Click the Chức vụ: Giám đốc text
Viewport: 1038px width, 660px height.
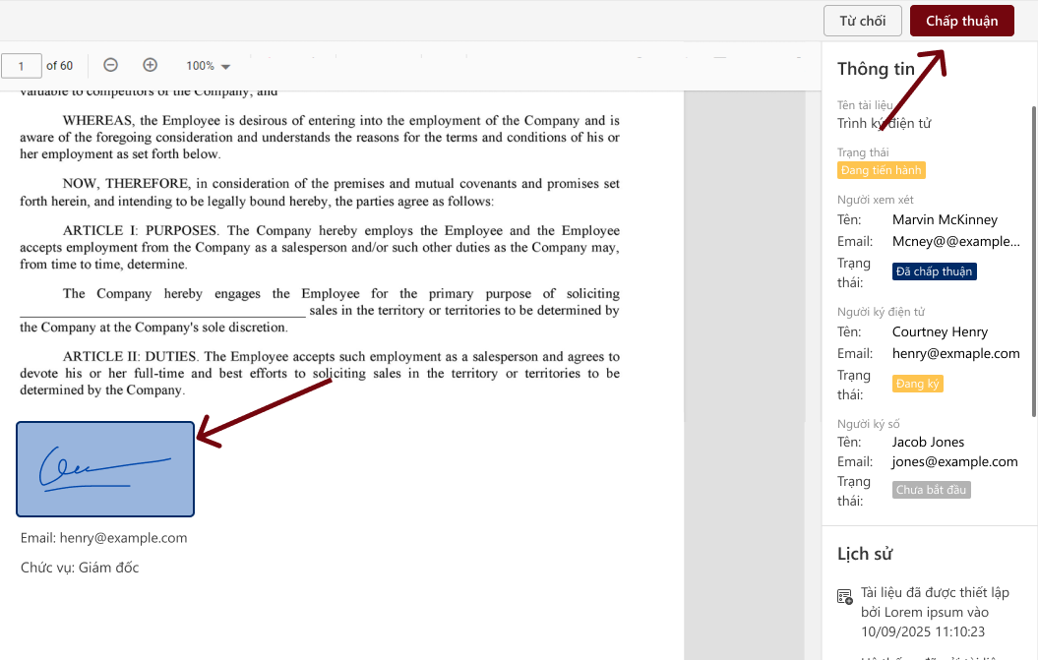click(x=80, y=568)
